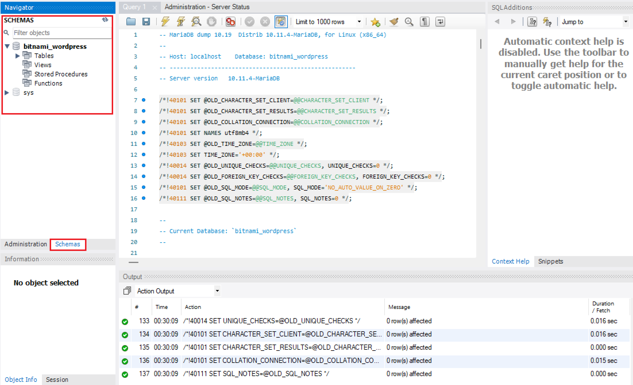Open a SQL script file icon
Image resolution: width=633 pixels, height=385 pixels.
131,22
